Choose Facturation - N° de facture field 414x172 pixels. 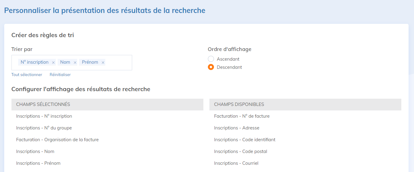click(x=242, y=116)
